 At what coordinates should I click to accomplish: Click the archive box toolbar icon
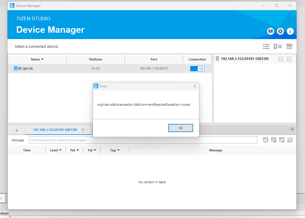click(x=289, y=46)
